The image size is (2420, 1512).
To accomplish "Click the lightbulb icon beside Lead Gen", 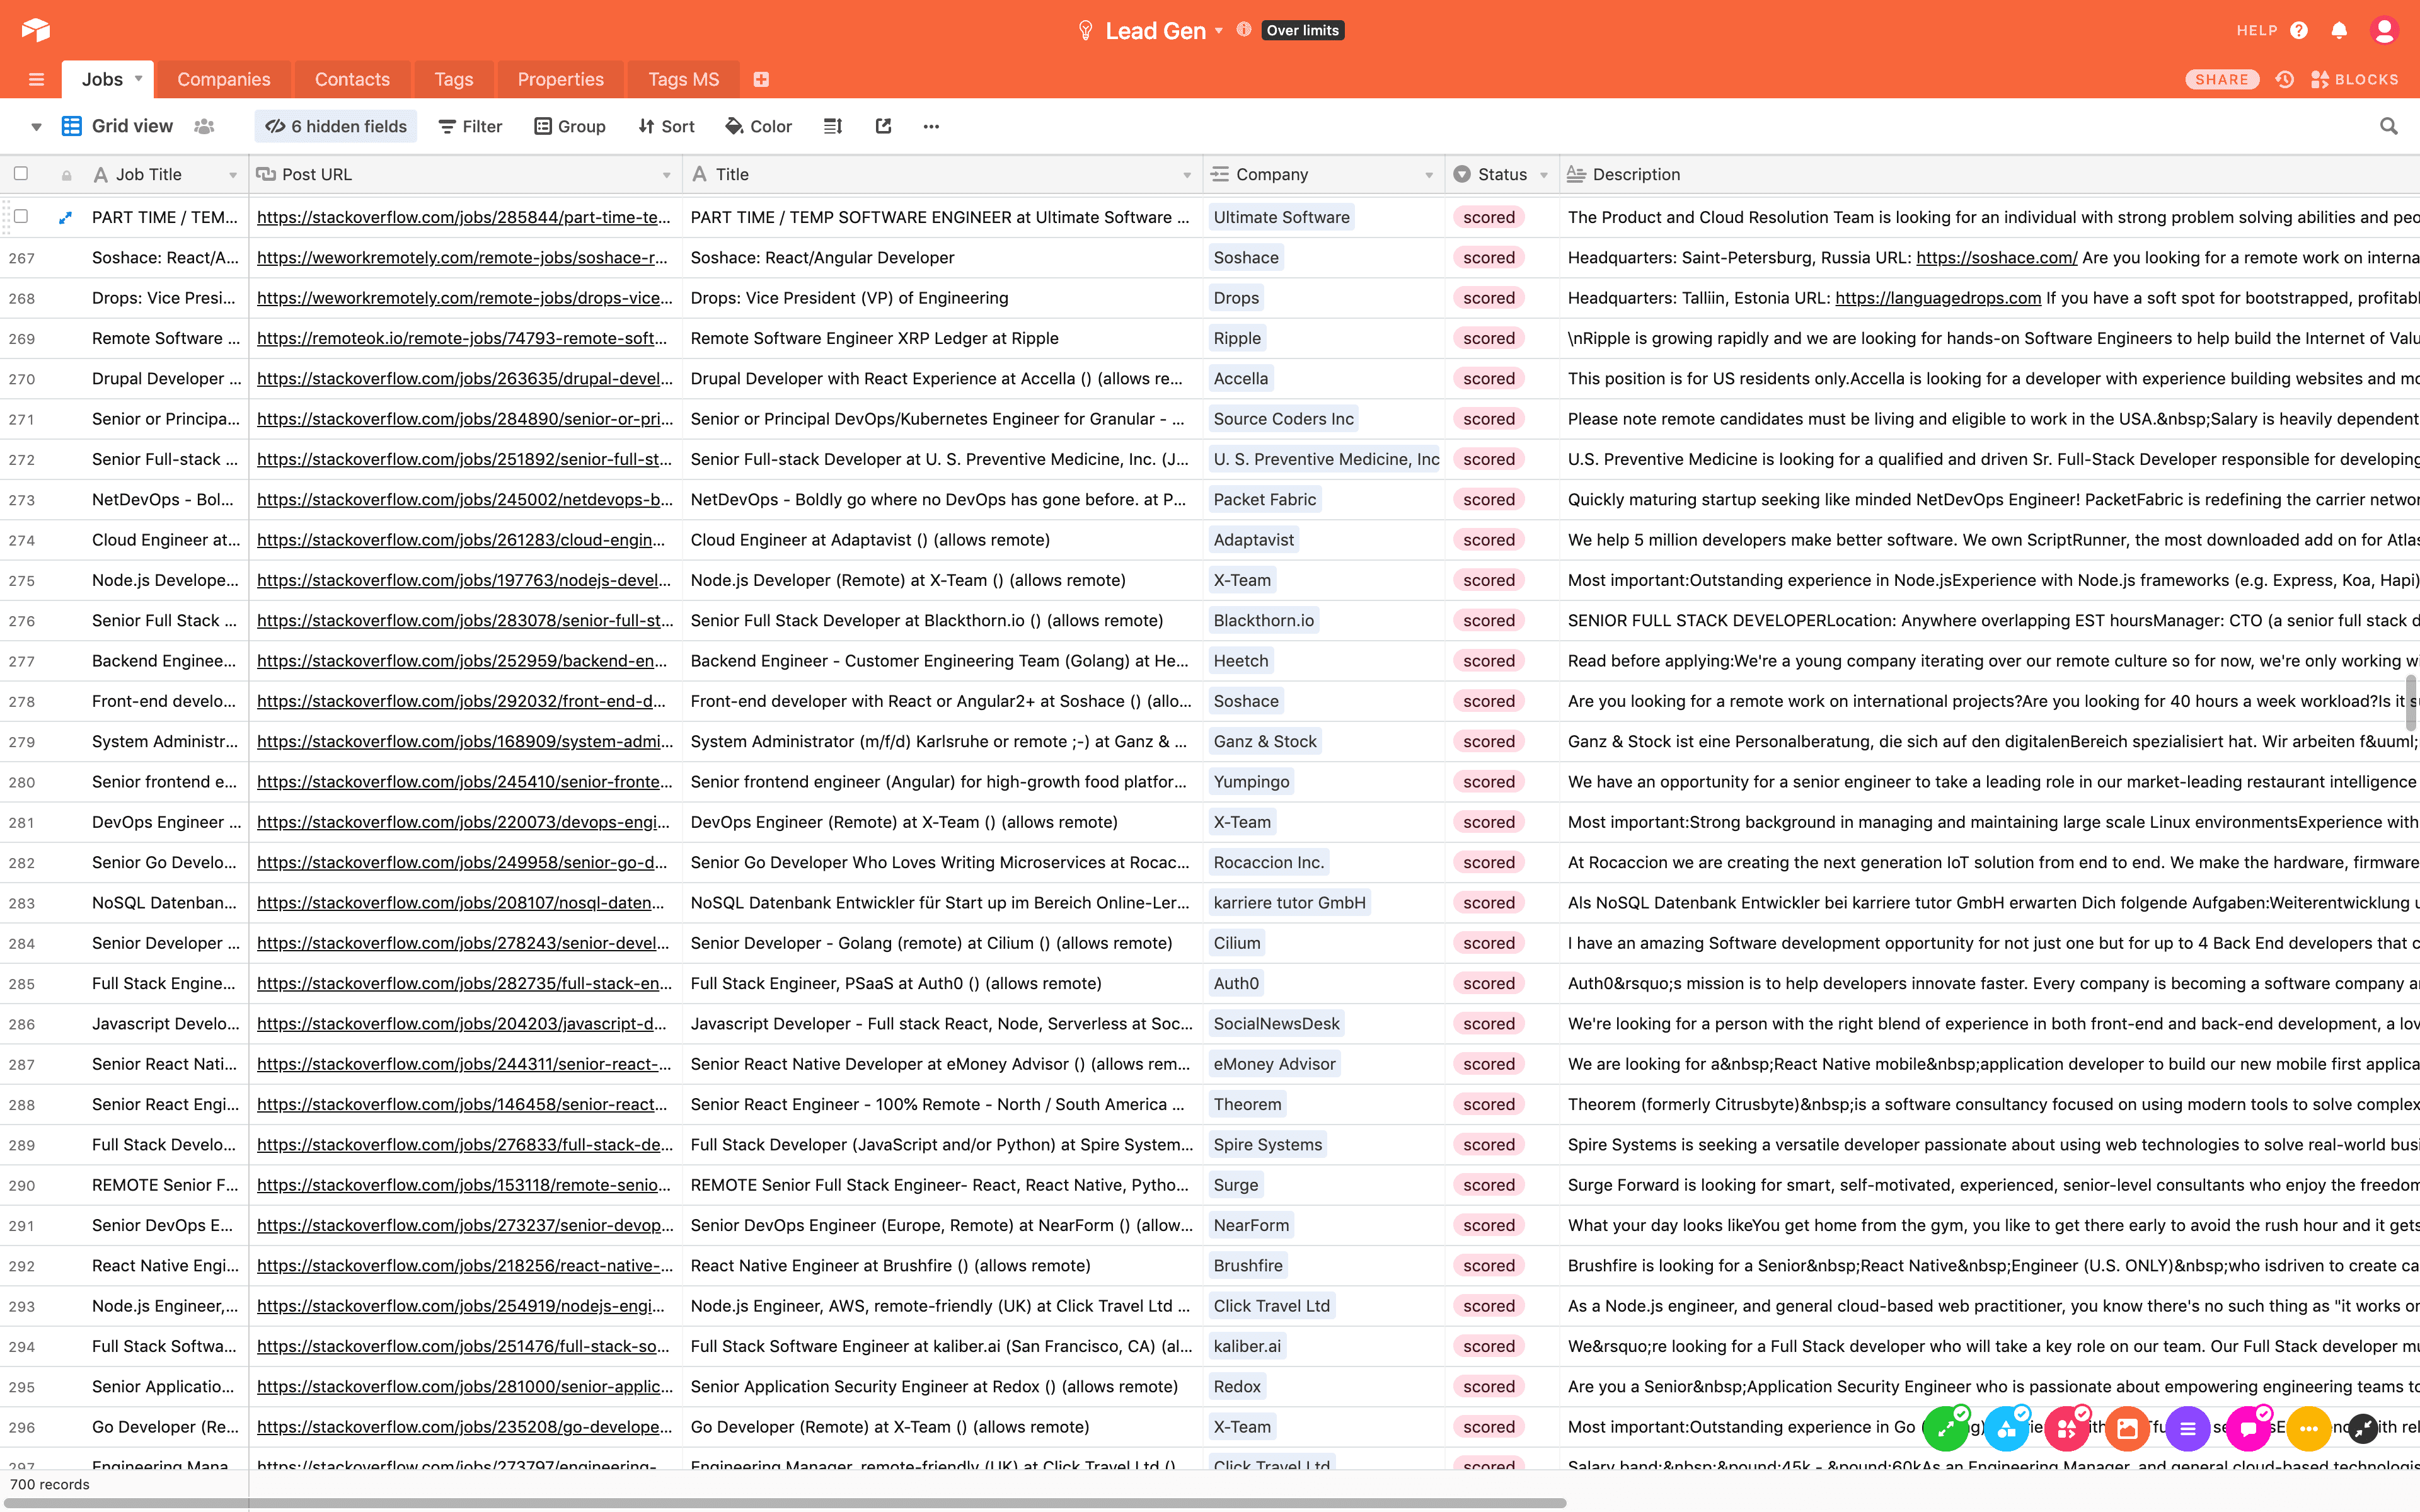I will pyautogui.click(x=1085, y=31).
